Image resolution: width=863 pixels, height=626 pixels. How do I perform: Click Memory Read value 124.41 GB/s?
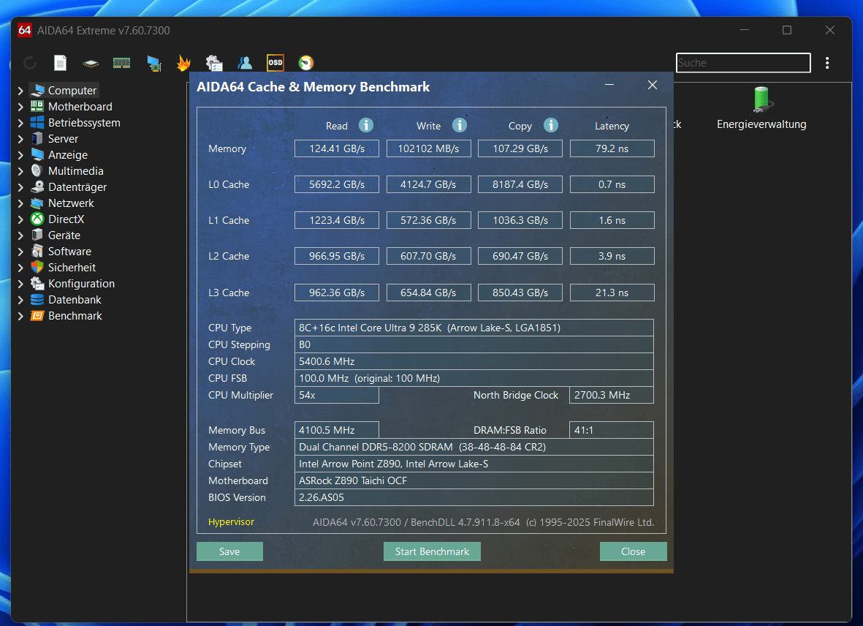coord(337,148)
